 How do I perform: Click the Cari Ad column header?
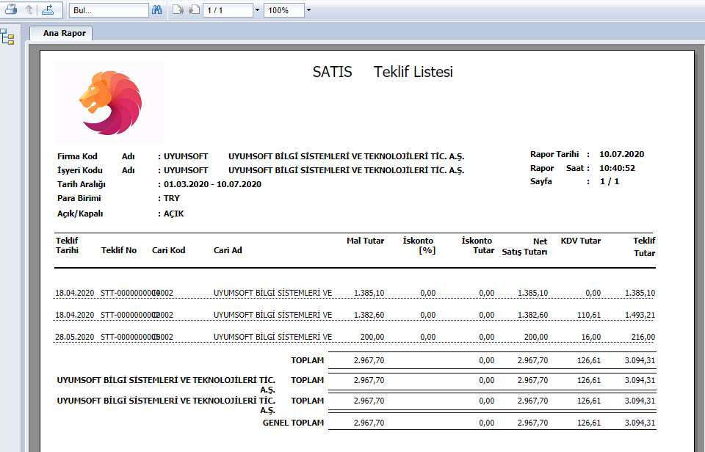tap(228, 250)
